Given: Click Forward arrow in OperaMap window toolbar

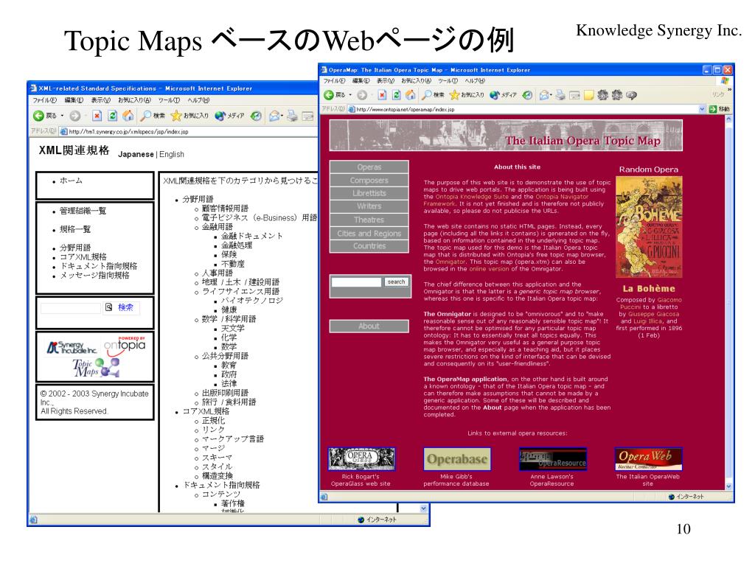Looking at the screenshot, I should pos(362,95).
